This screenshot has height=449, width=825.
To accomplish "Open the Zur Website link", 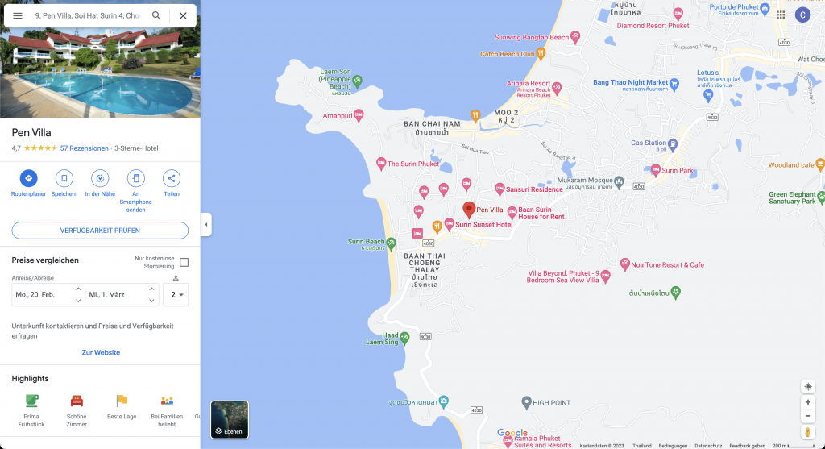I will [x=101, y=352].
